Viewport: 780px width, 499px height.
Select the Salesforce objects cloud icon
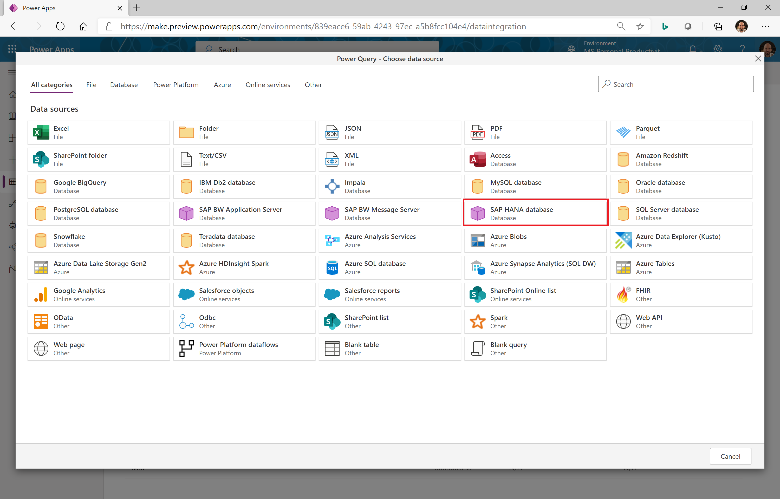click(186, 294)
